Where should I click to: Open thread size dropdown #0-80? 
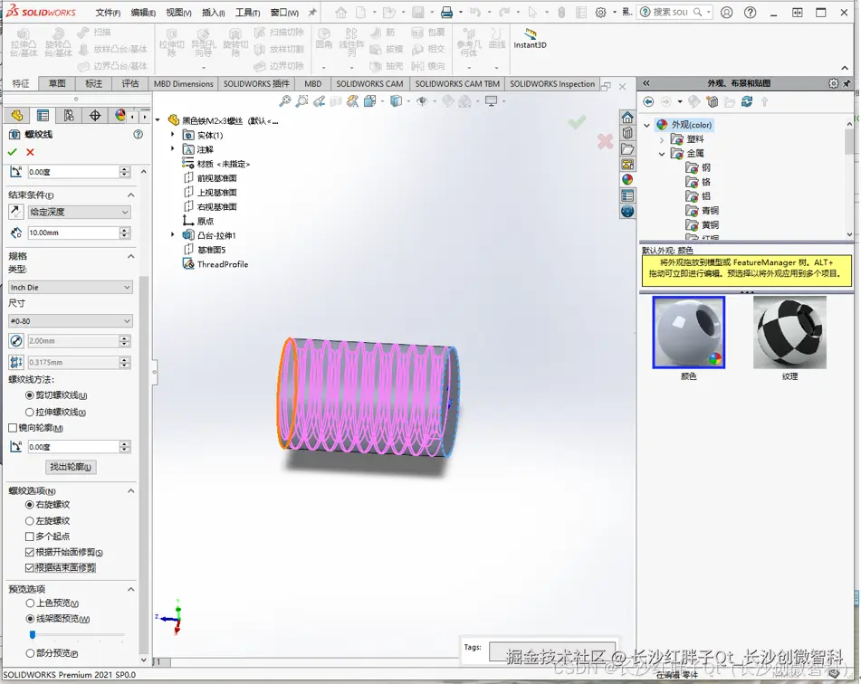(x=71, y=321)
